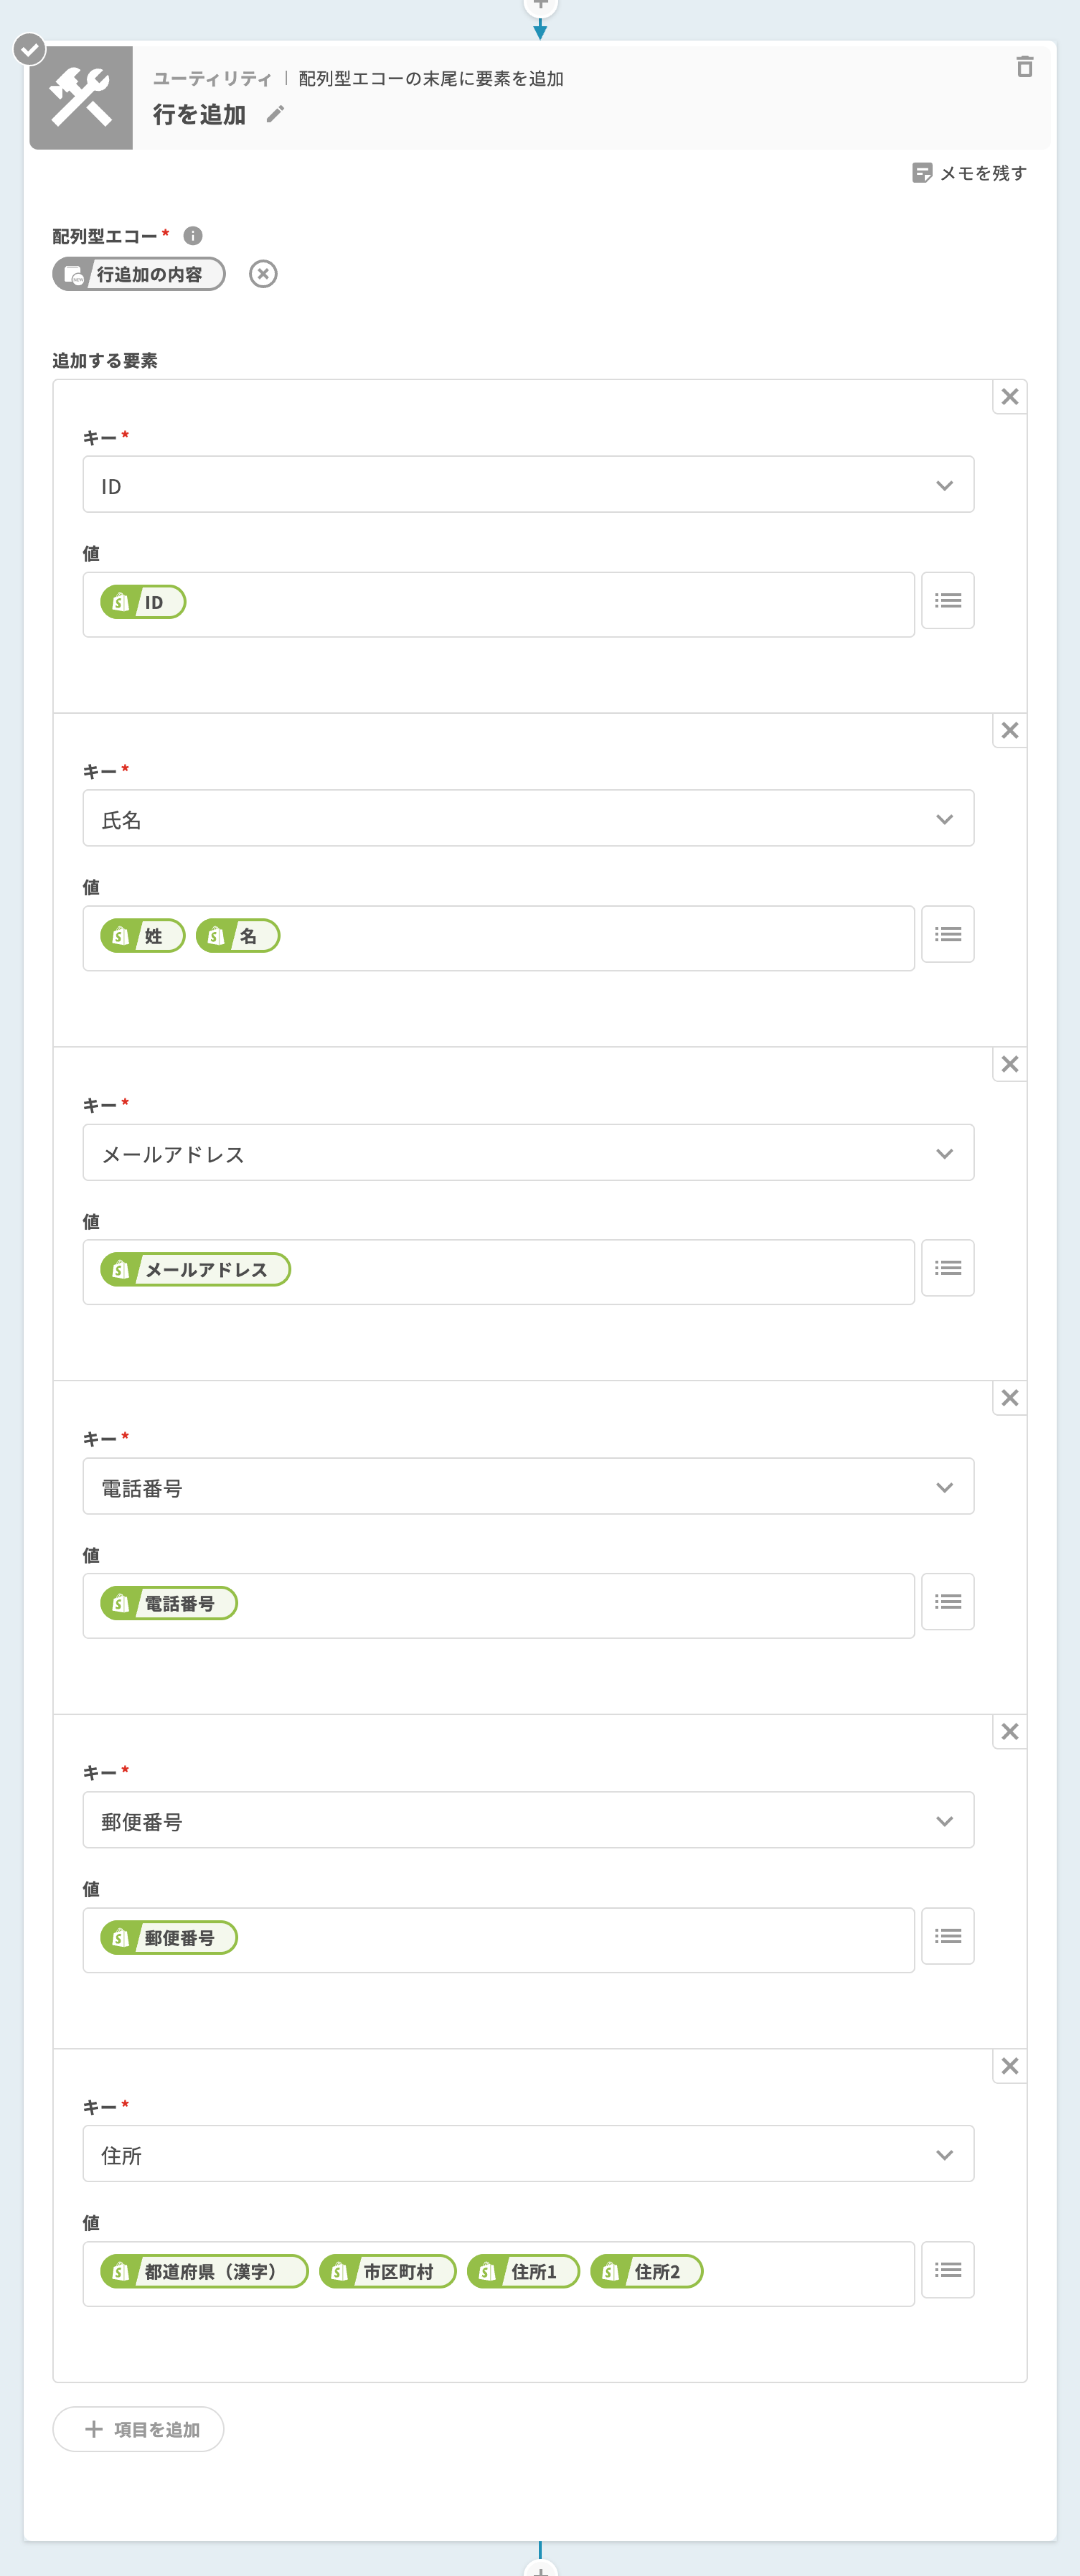This screenshot has height=2576, width=1080.
Task: Delete this step with the trash icon
Action: point(1024,67)
